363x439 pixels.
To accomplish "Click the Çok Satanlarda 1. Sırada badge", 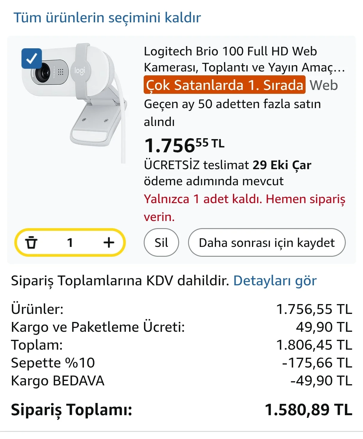I will coord(225,85).
